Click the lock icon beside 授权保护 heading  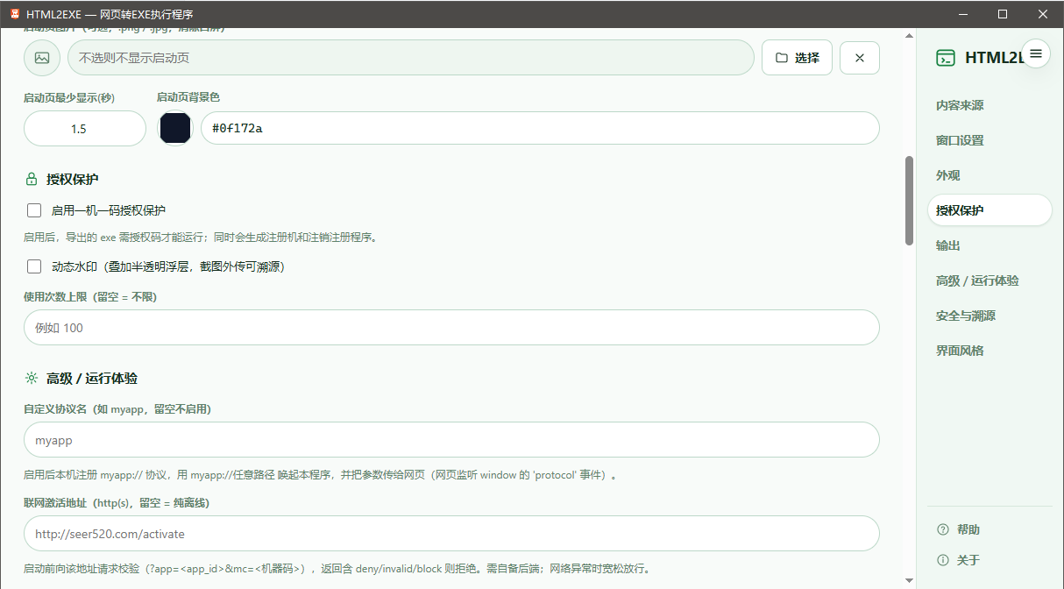pyautogui.click(x=32, y=180)
